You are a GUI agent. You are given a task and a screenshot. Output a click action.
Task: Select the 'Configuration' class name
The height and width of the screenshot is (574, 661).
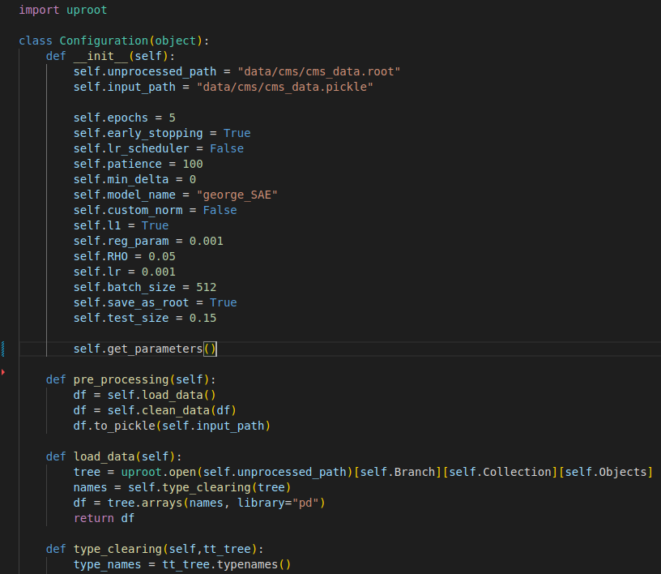(104, 41)
